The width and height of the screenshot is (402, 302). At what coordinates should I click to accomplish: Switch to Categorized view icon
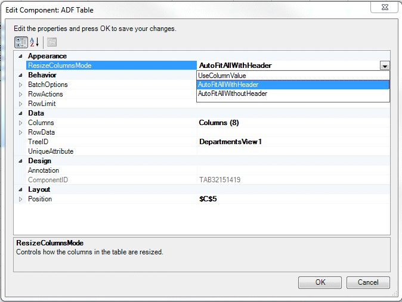(21, 42)
